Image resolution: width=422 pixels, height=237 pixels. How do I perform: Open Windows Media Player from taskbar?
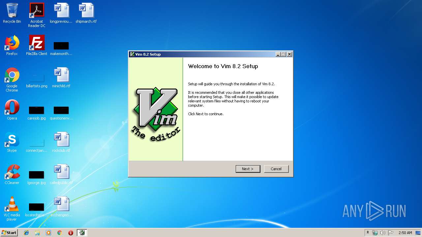(x=48, y=233)
